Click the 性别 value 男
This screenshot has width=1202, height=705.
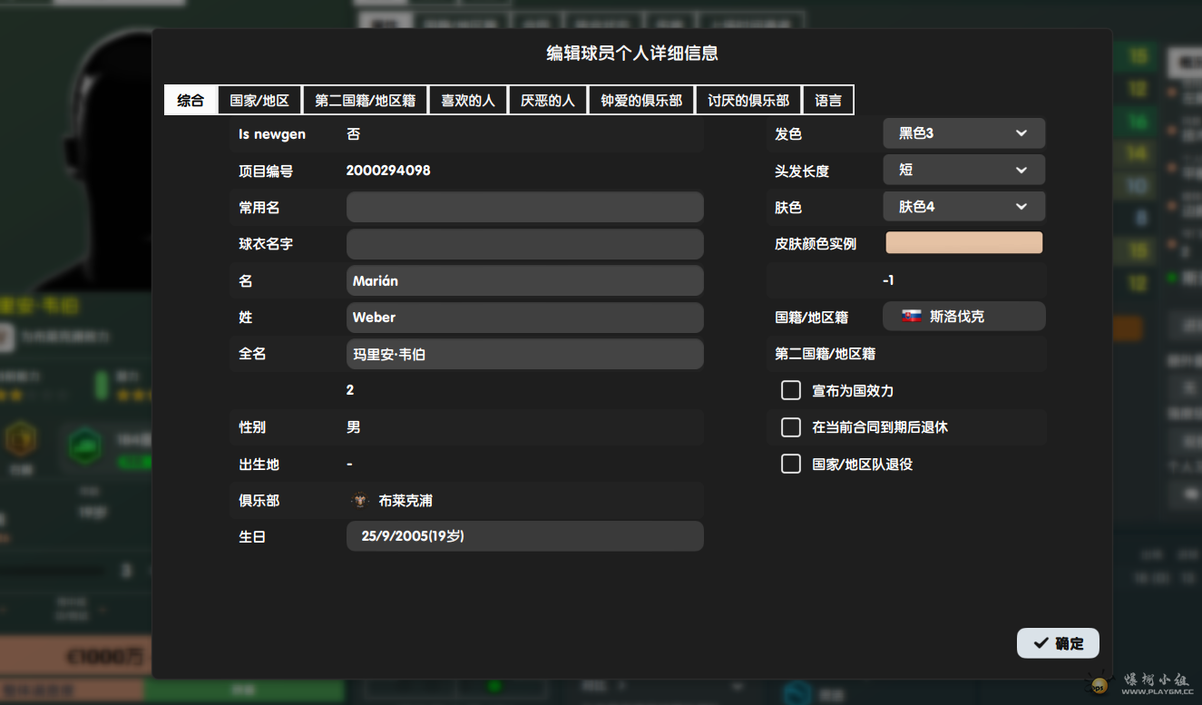[x=354, y=427]
